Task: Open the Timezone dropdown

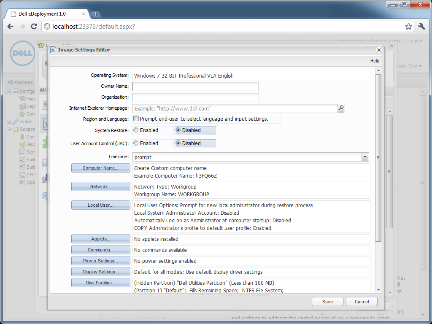Action: (365, 157)
